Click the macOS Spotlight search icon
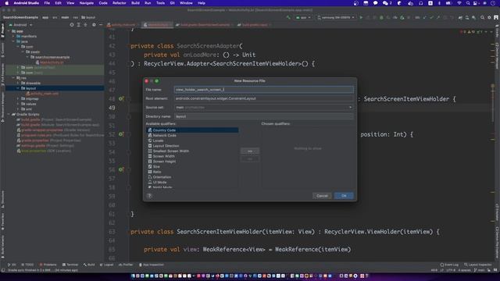 (467, 3)
